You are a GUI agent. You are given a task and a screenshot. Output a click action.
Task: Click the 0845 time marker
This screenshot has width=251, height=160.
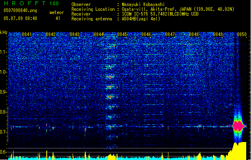coord(122,34)
